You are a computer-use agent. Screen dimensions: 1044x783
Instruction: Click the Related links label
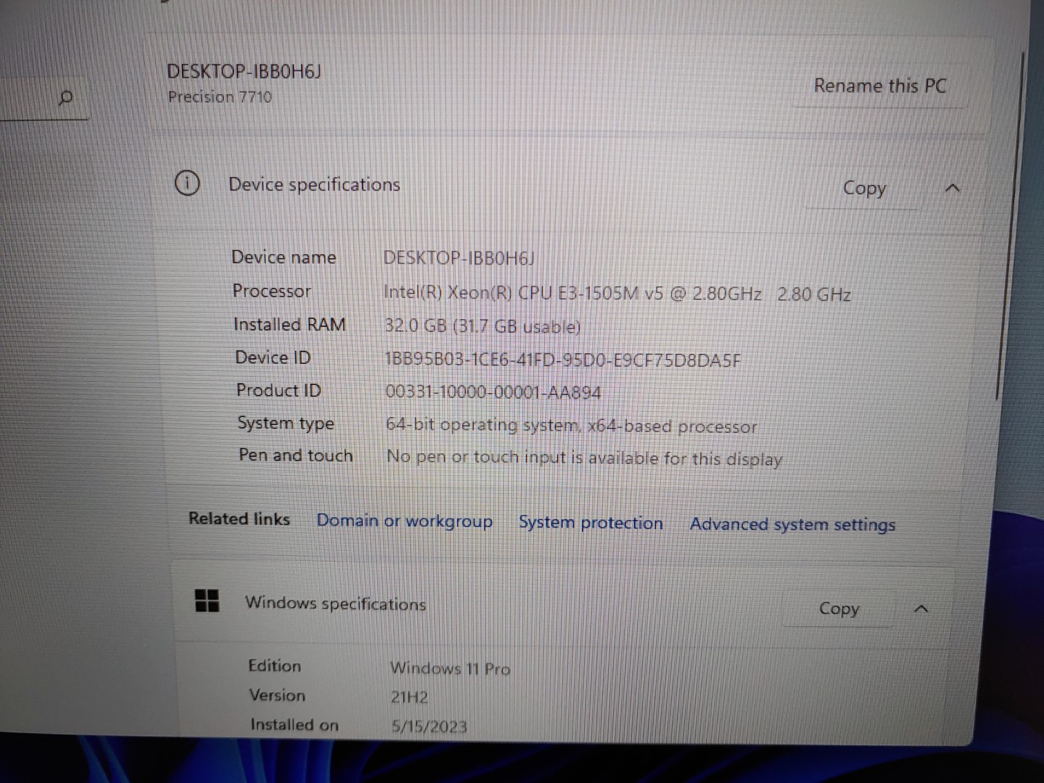click(239, 519)
